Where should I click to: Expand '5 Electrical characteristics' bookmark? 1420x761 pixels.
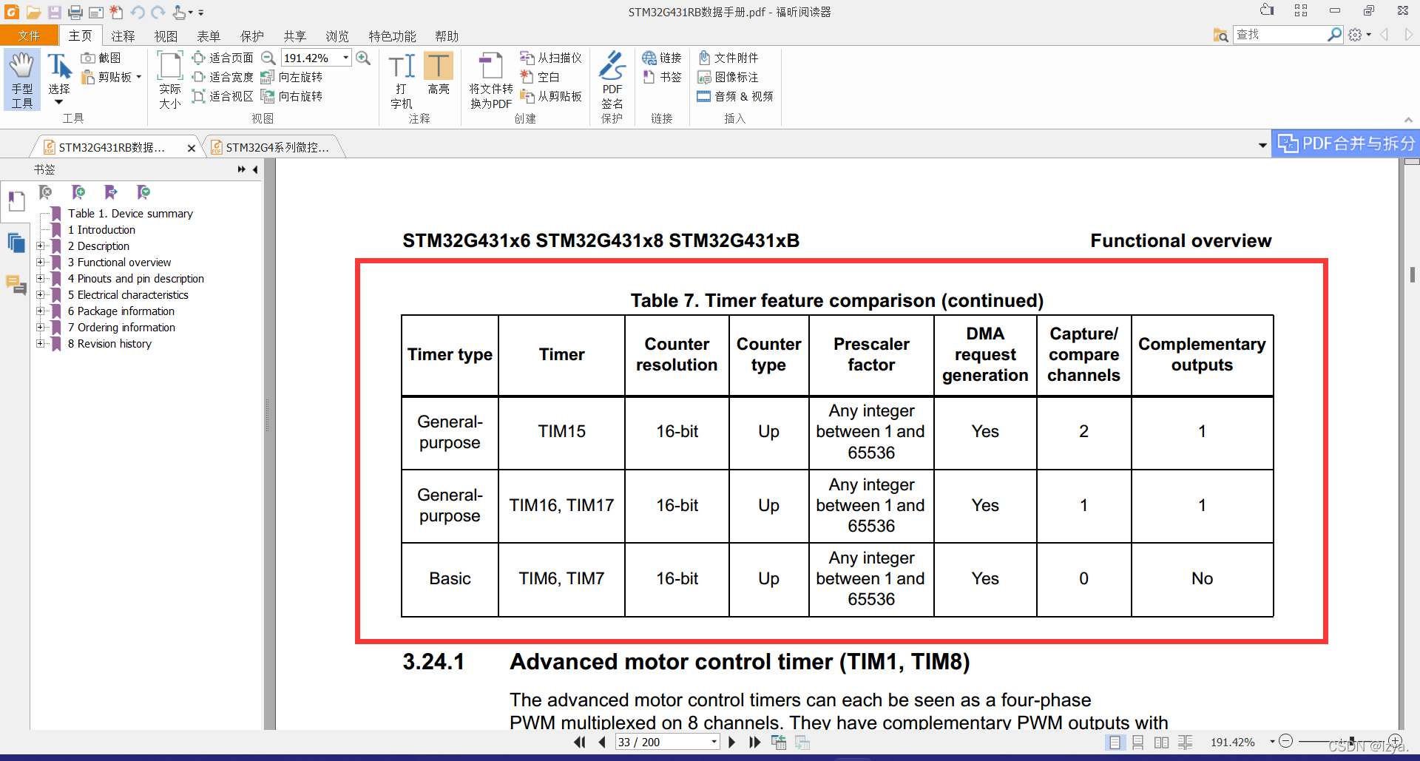click(41, 294)
